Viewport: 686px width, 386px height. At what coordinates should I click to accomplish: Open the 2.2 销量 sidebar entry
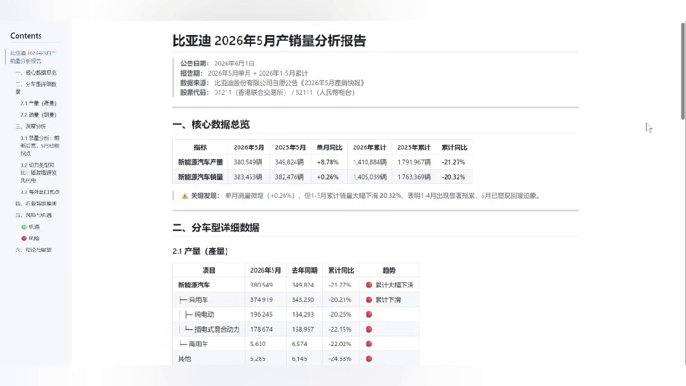point(39,114)
